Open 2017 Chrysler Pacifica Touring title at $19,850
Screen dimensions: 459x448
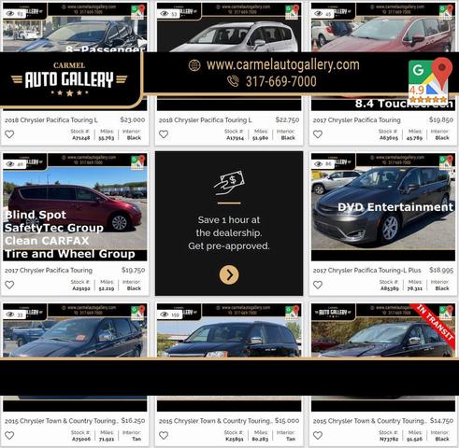(x=357, y=120)
